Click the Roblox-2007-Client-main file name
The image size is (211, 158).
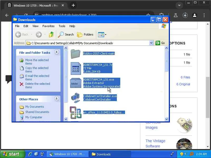point(99,53)
